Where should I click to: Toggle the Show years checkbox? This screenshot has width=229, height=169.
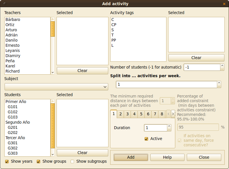point(7,162)
